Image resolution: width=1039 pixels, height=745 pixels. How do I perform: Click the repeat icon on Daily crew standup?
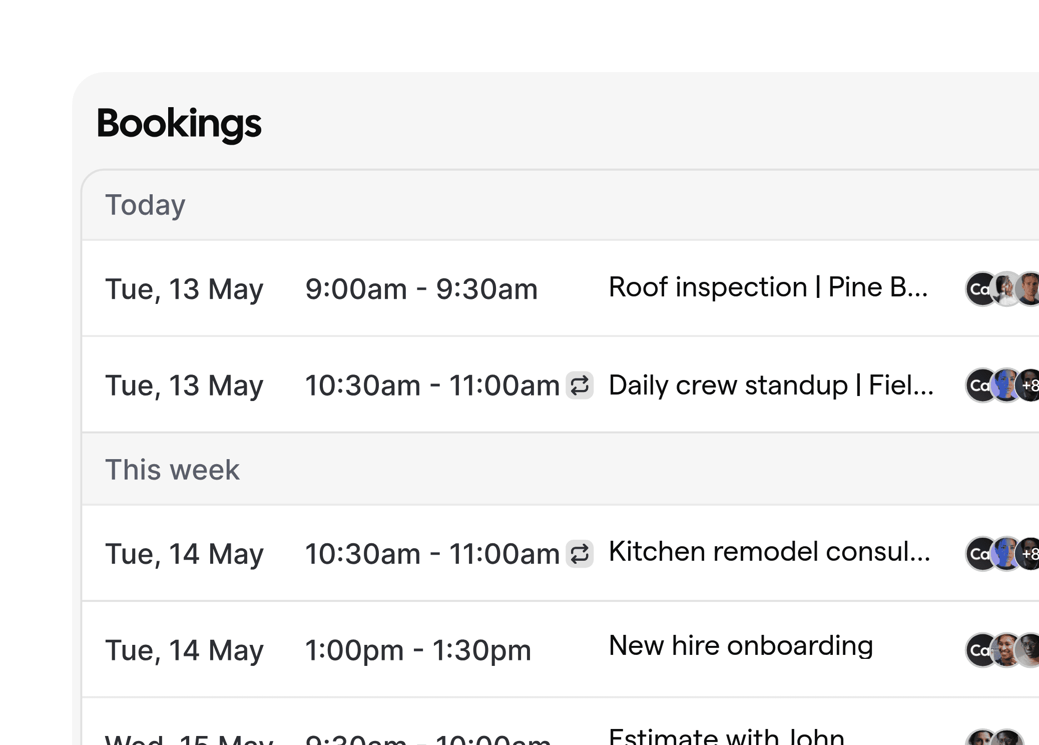tap(580, 386)
